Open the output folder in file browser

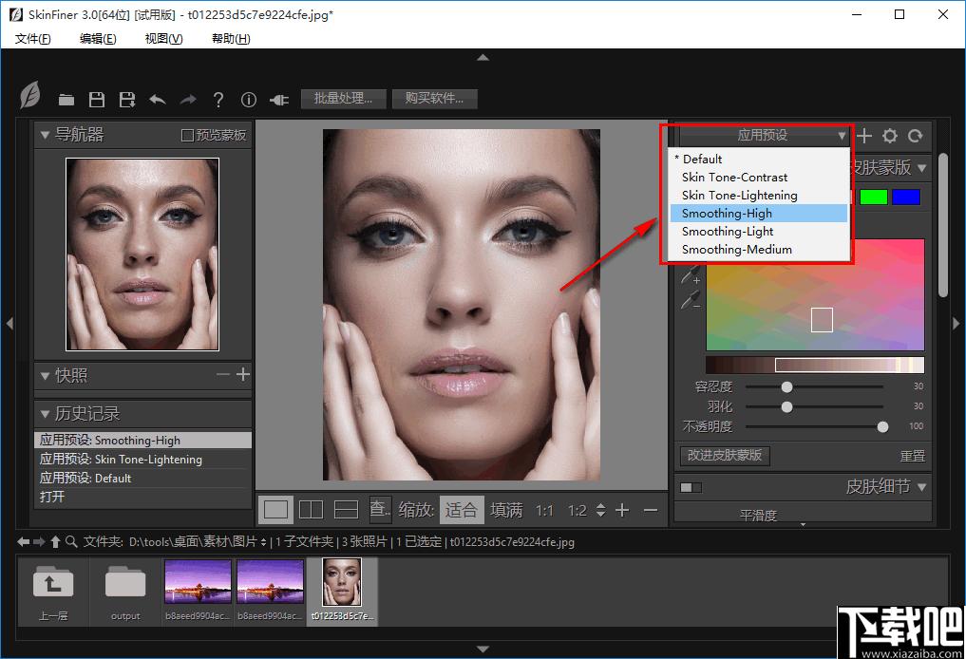(x=125, y=590)
